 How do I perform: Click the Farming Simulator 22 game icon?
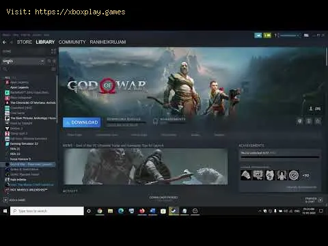pyautogui.click(x=7, y=143)
